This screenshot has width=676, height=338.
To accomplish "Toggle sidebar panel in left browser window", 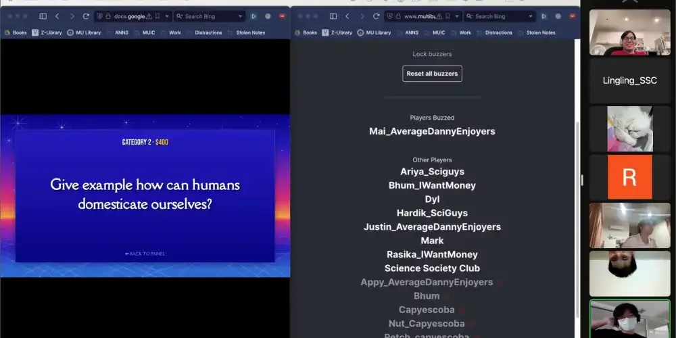I will click(43, 16).
